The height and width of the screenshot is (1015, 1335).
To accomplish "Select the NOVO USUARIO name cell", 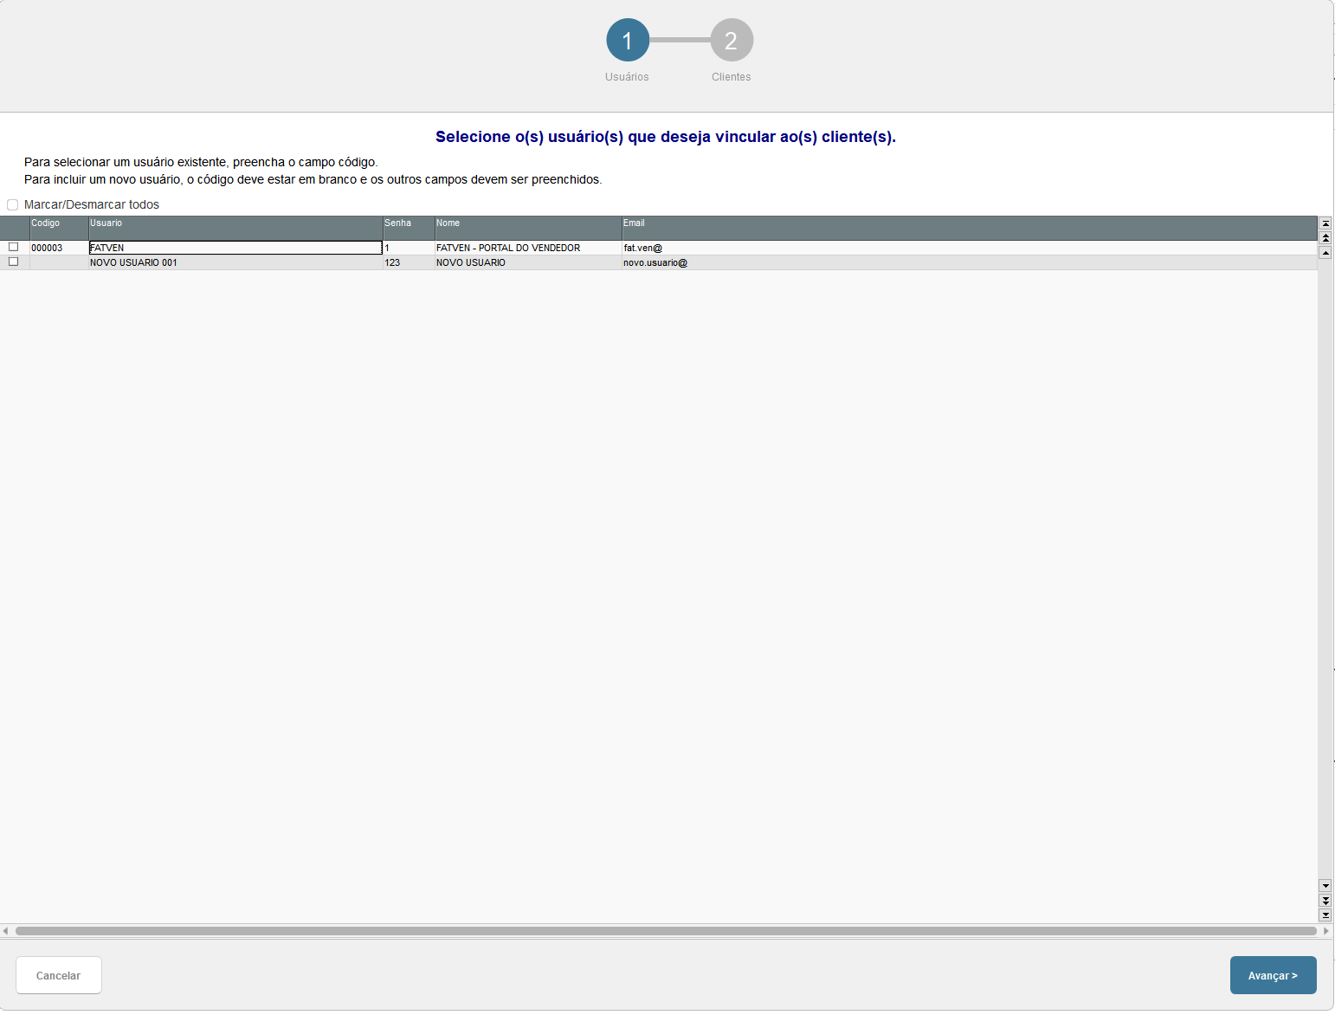I will 528,262.
